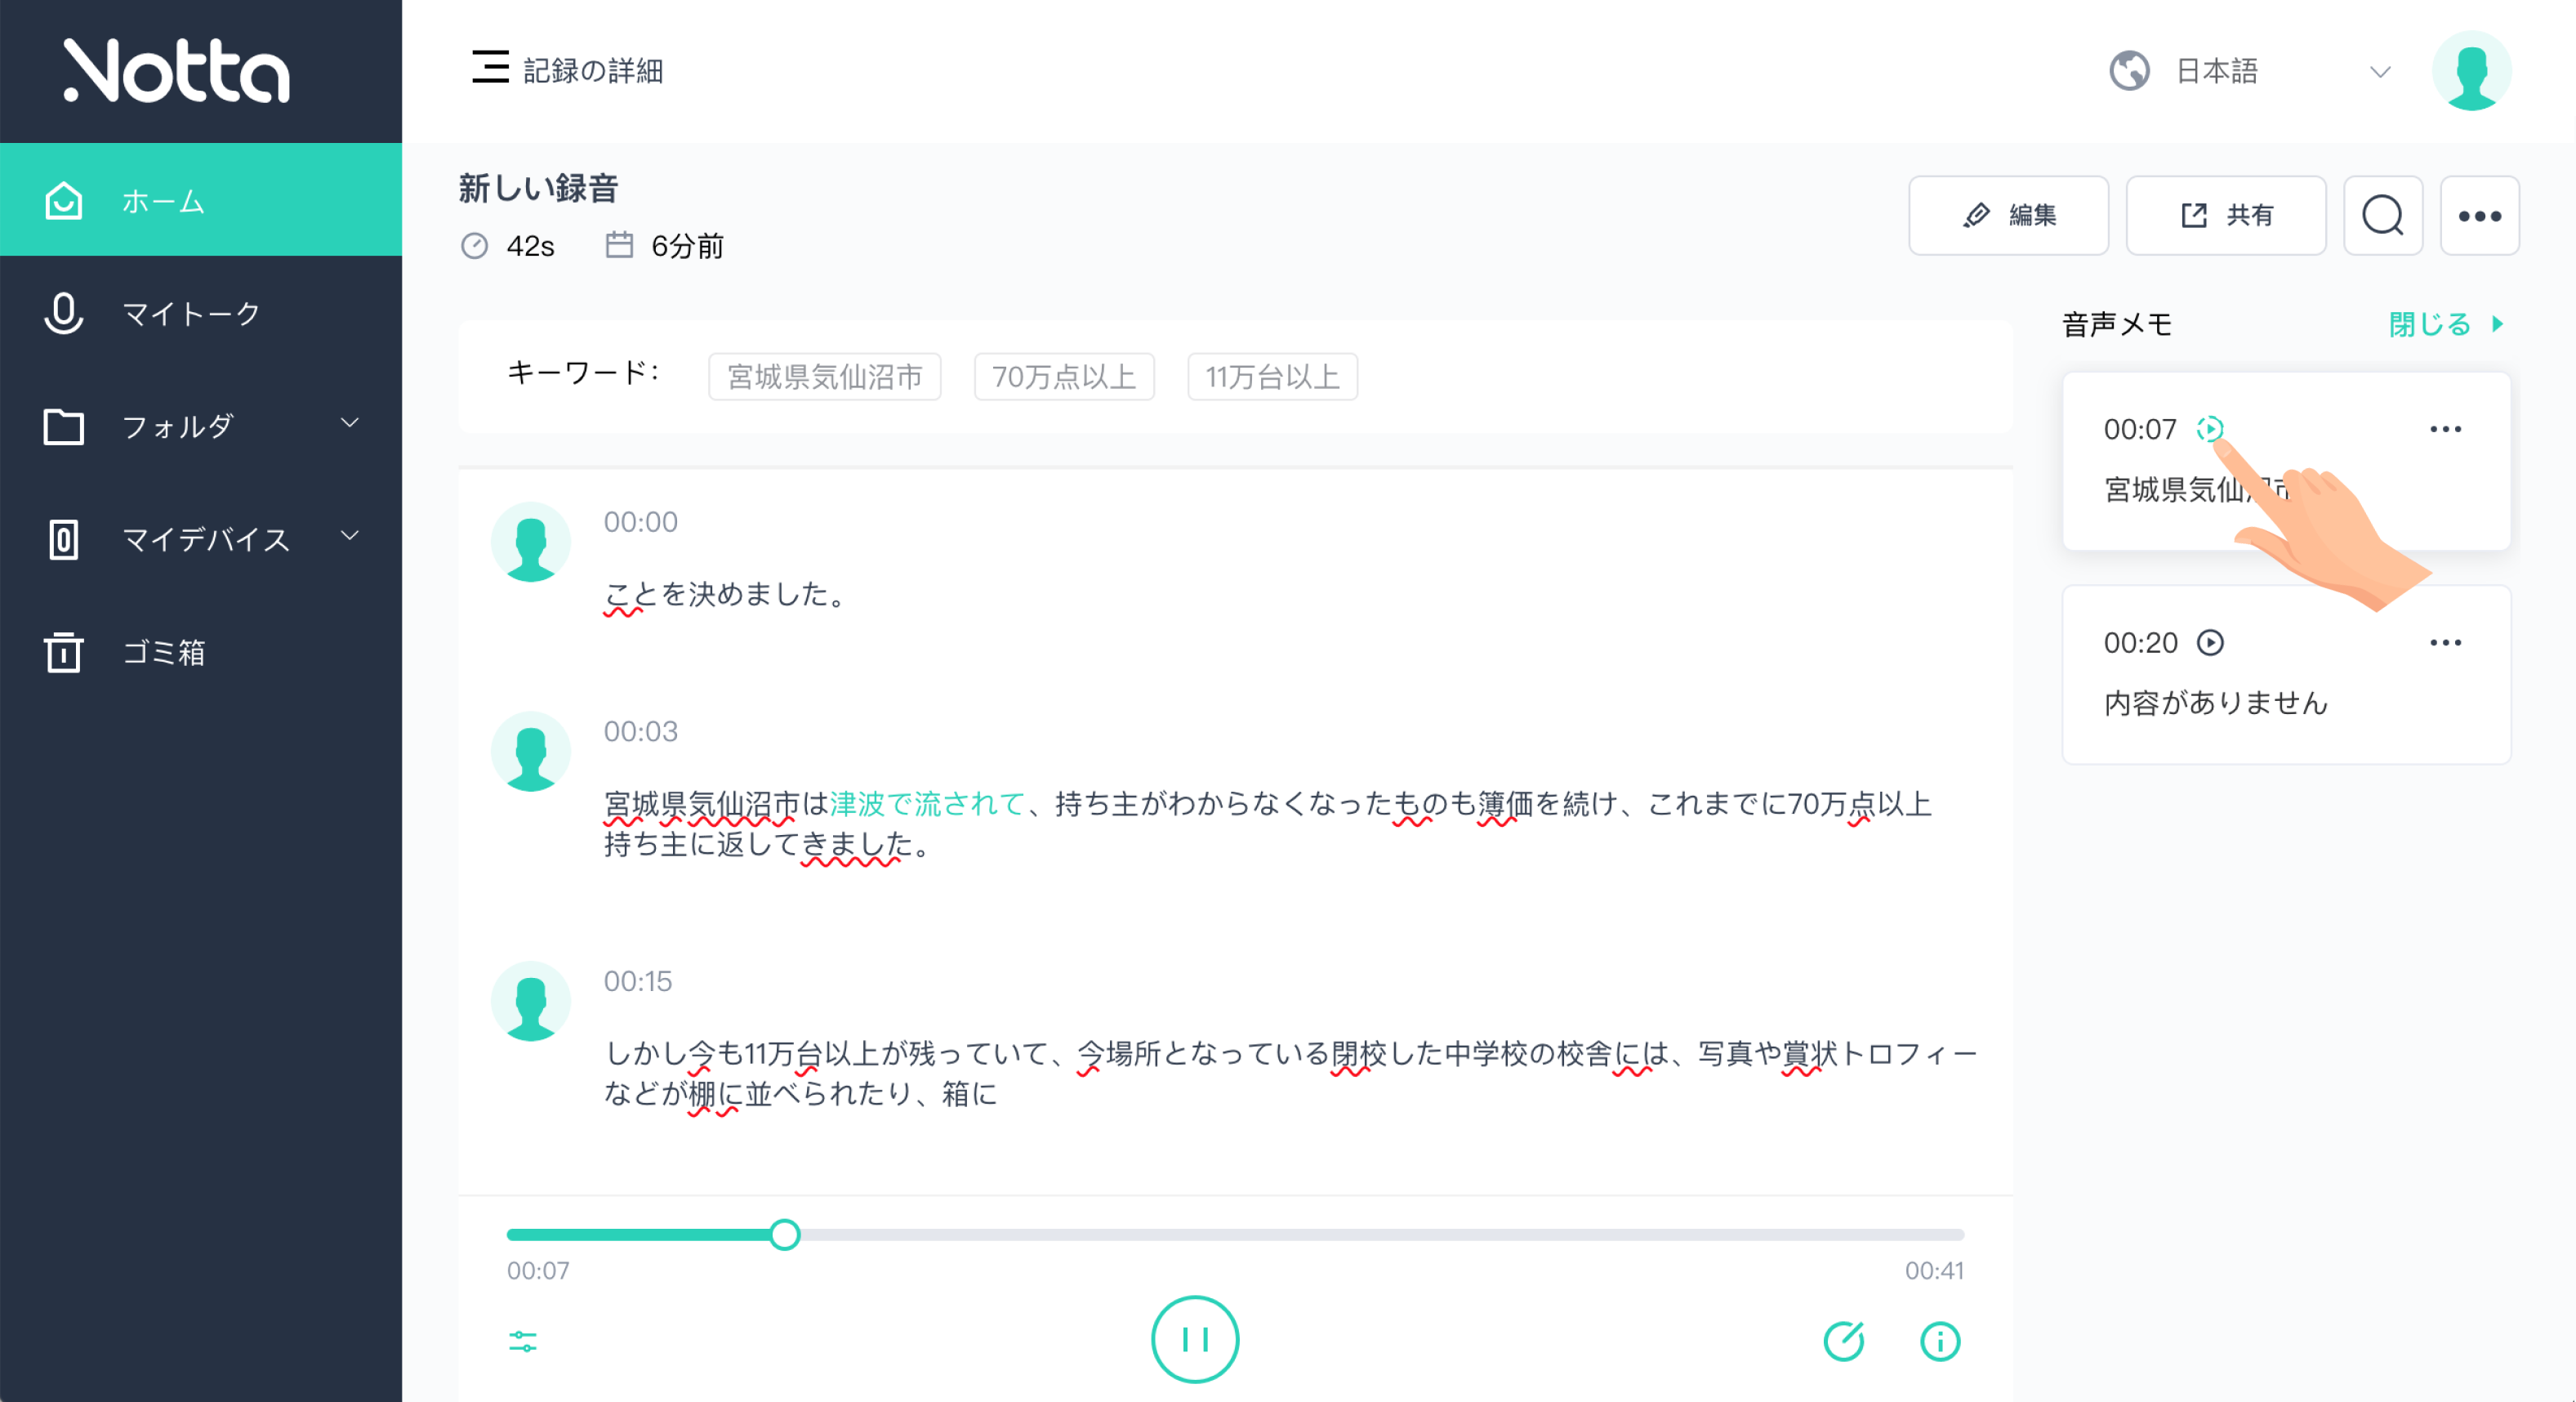The height and width of the screenshot is (1402, 2576).
Task: Click the 共有 share button
Action: [x=2226, y=215]
